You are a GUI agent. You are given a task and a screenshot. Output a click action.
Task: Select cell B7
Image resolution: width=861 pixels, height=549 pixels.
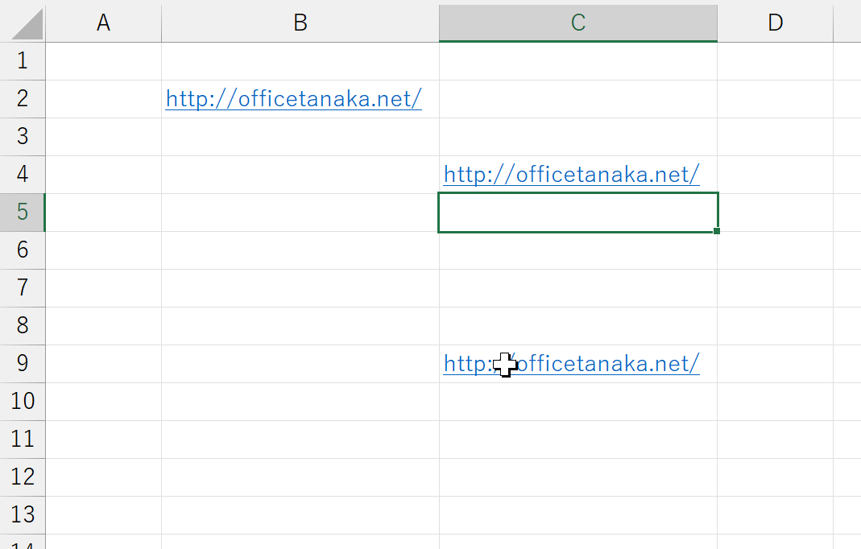pyautogui.click(x=300, y=288)
